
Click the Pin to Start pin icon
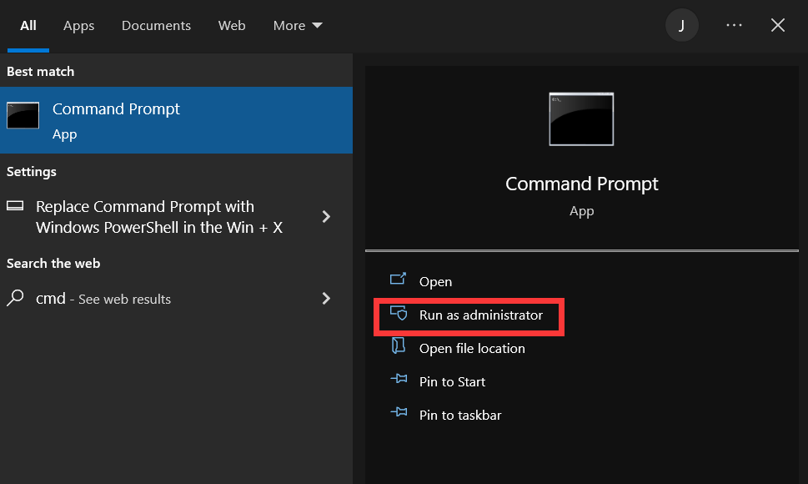399,380
